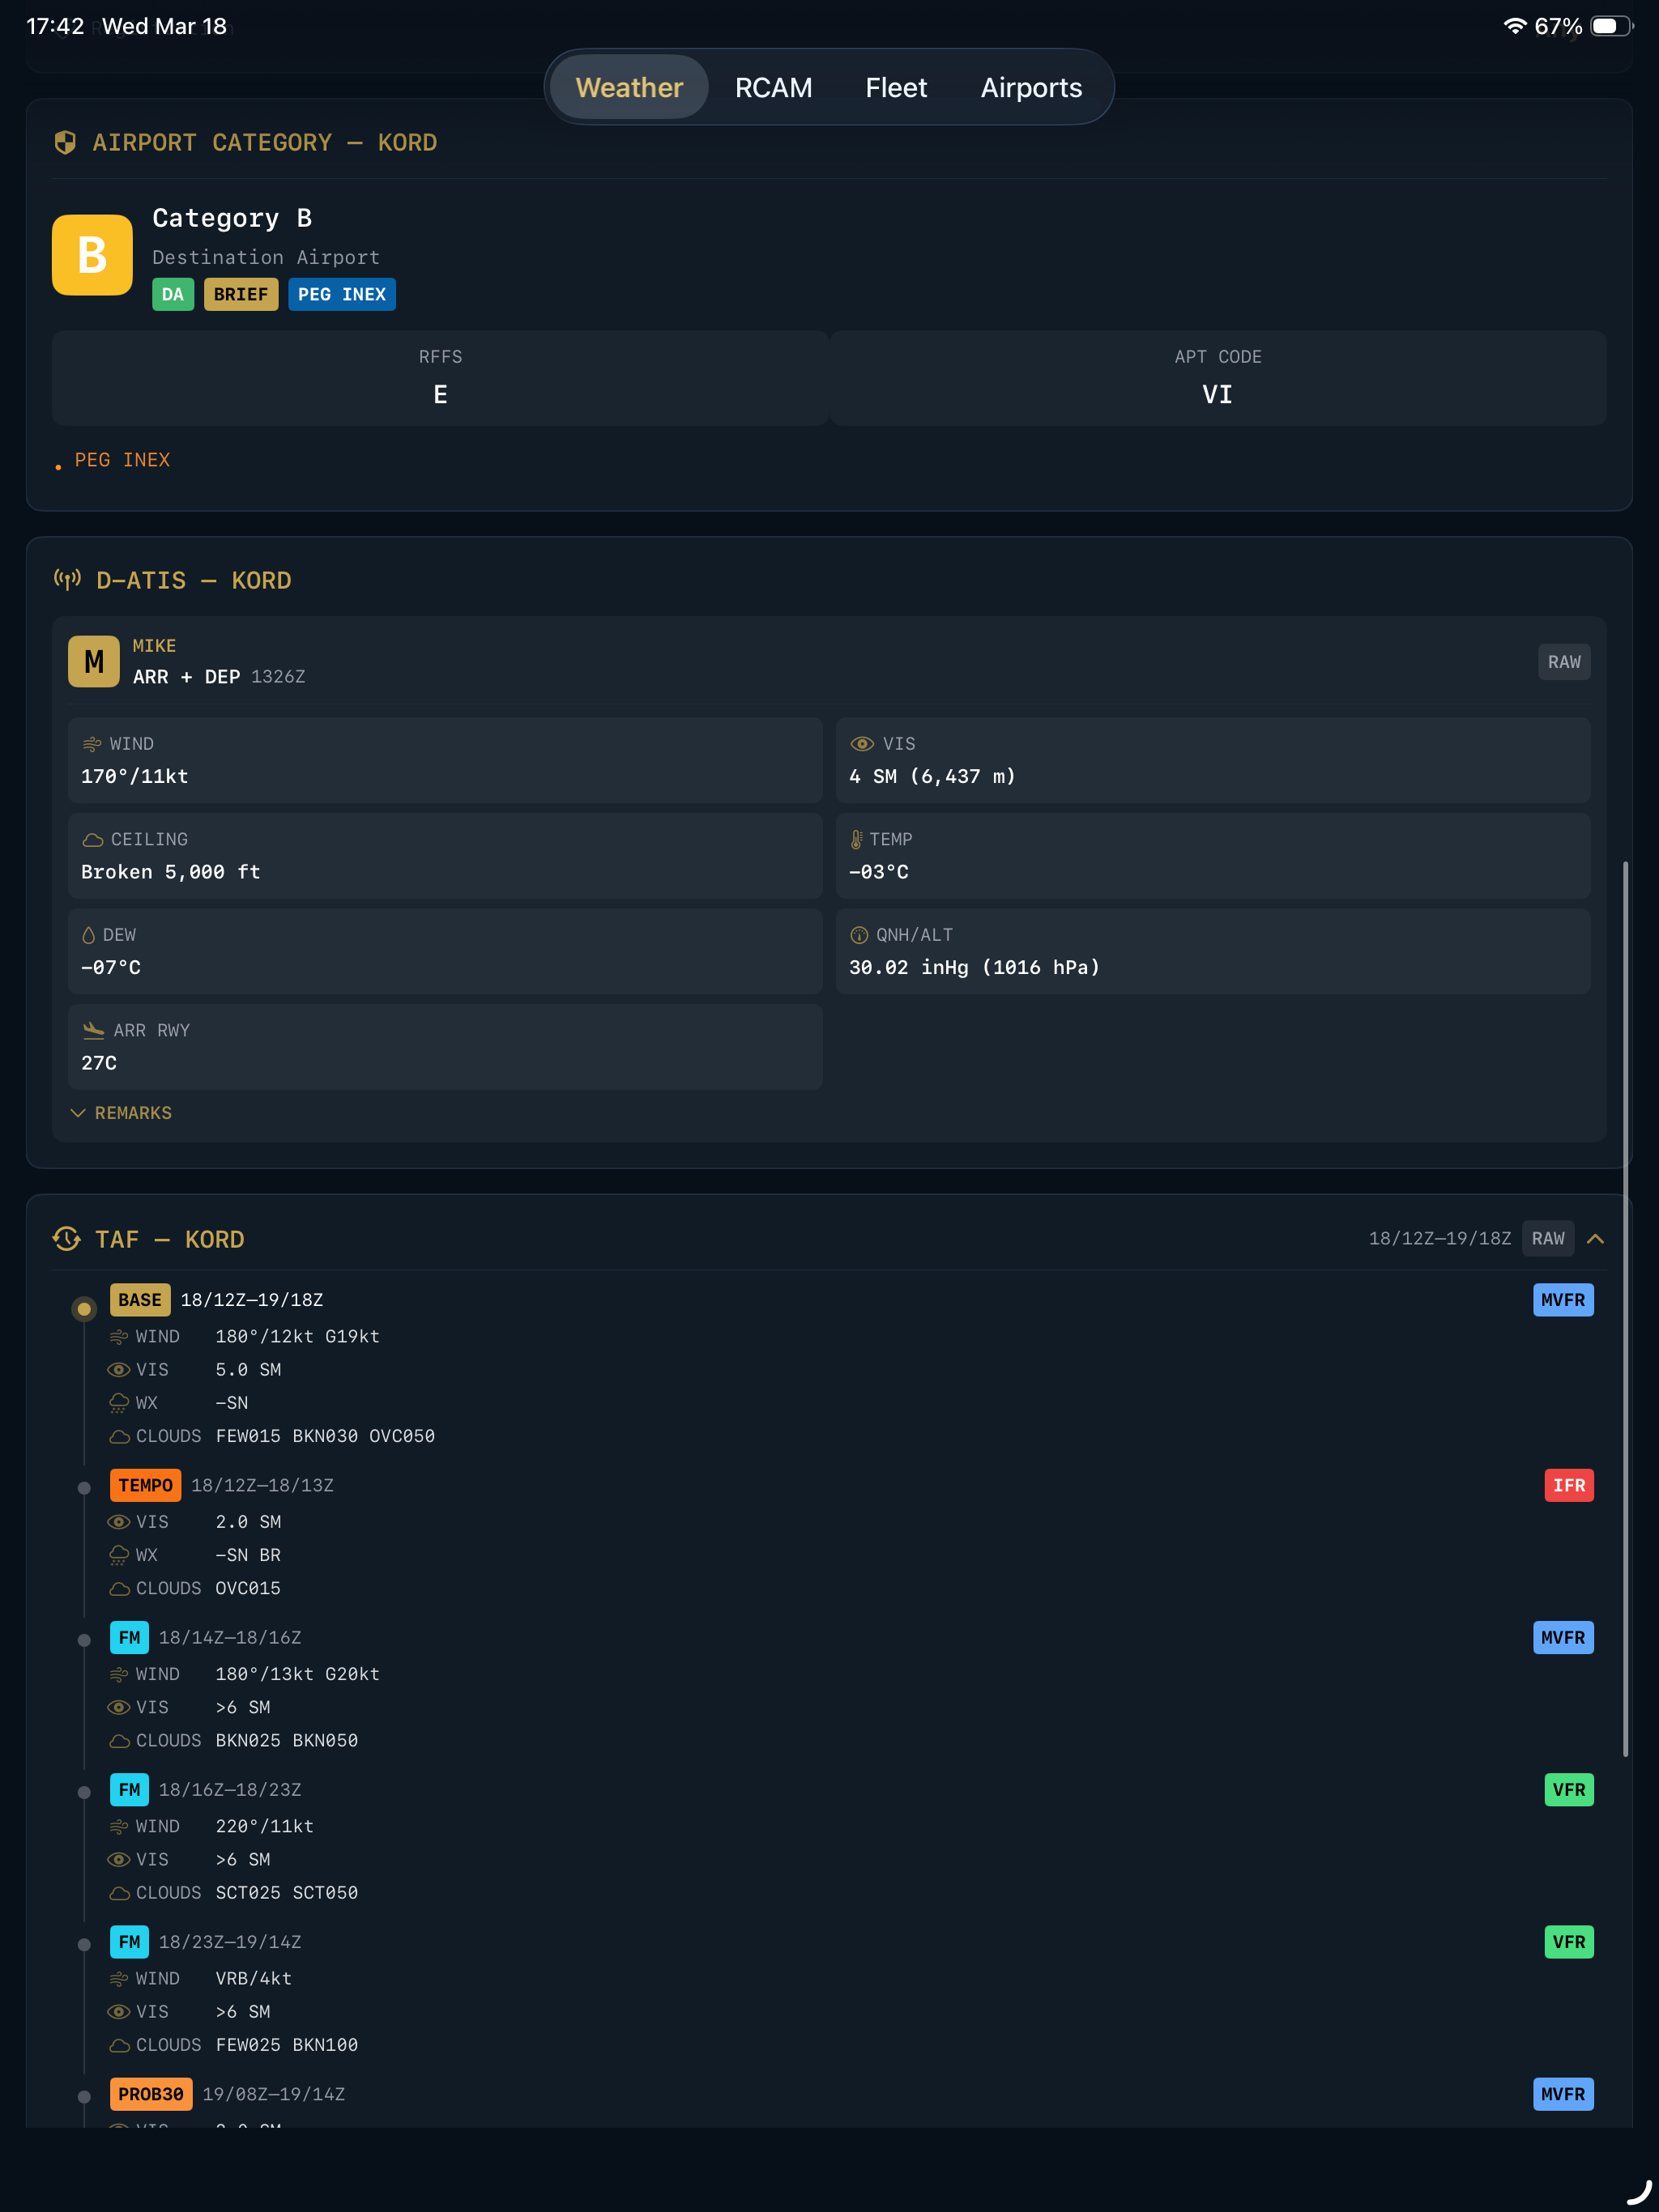The image size is (1659, 2212).
Task: Click VFR badge on 18/16Z–18/23Z period
Action: [1569, 1789]
